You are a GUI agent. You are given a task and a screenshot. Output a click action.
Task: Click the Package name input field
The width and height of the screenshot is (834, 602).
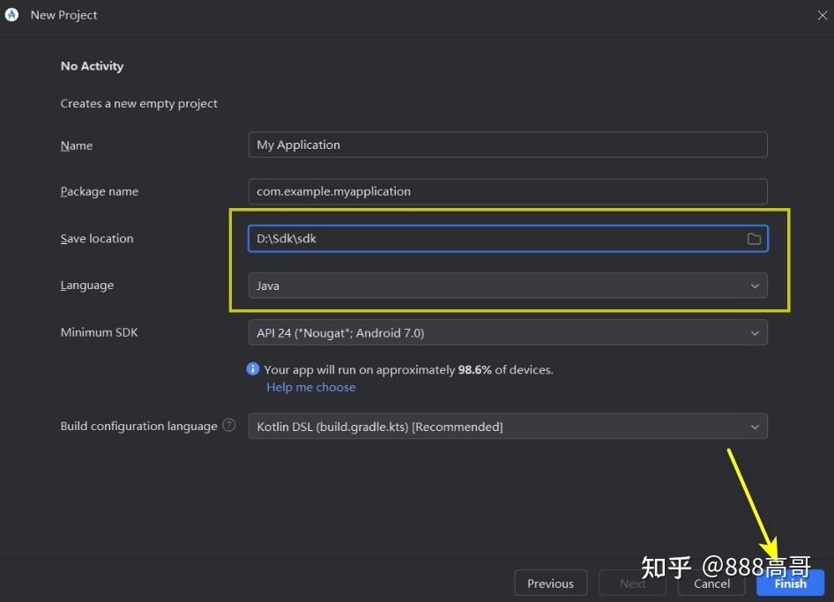tap(508, 191)
